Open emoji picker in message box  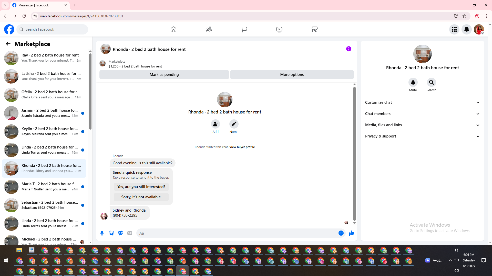[341, 233]
